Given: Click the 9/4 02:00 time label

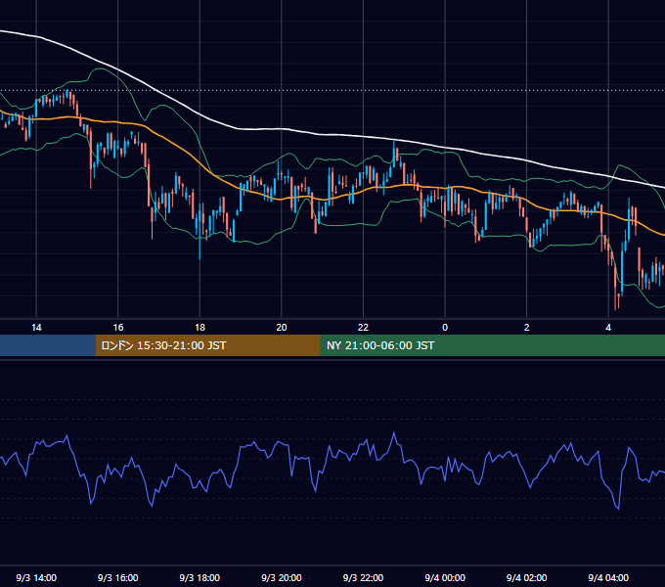Looking at the screenshot, I should [x=526, y=577].
